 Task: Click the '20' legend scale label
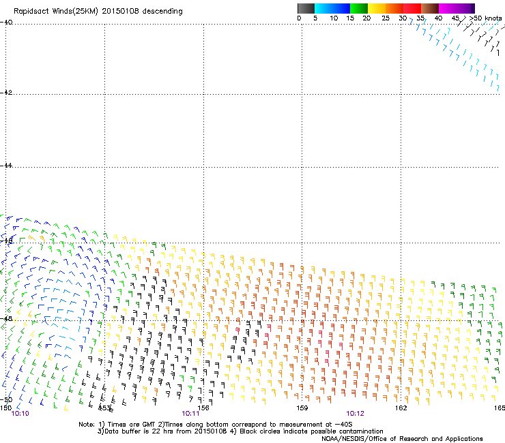[x=366, y=18]
